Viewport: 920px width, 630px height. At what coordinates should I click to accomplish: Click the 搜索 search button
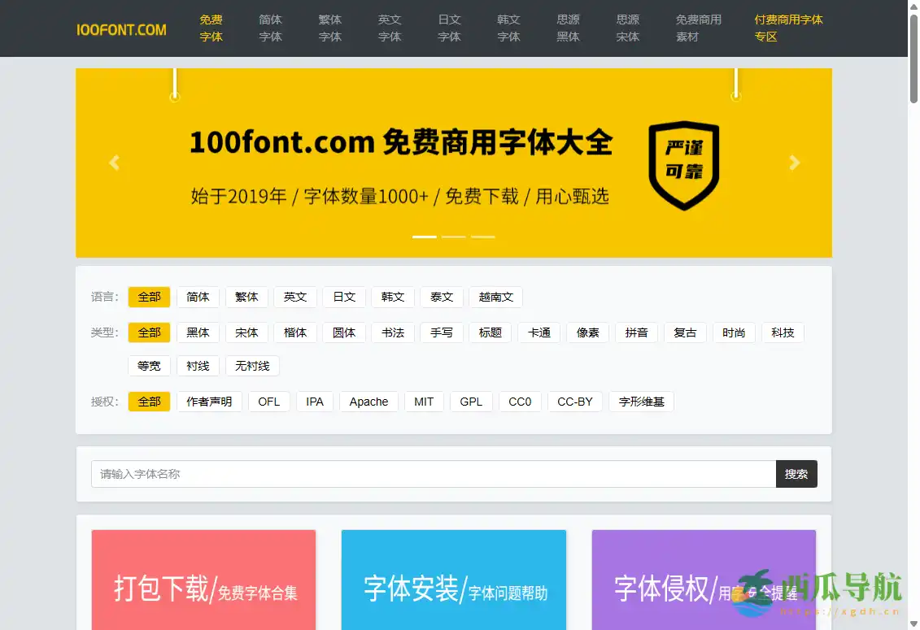(796, 474)
